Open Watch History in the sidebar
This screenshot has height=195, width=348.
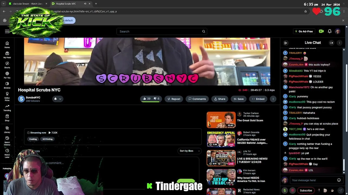[x=7, y=141]
